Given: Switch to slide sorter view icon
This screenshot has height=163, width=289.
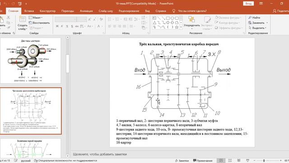Looking at the screenshot, I should [x=230, y=160].
